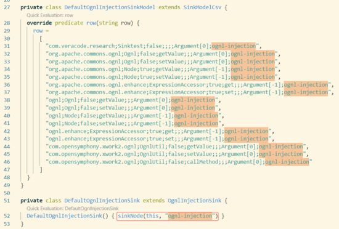Click line number 30 in gutter
Screen dimensions: 339x229
click(x=7, y=39)
